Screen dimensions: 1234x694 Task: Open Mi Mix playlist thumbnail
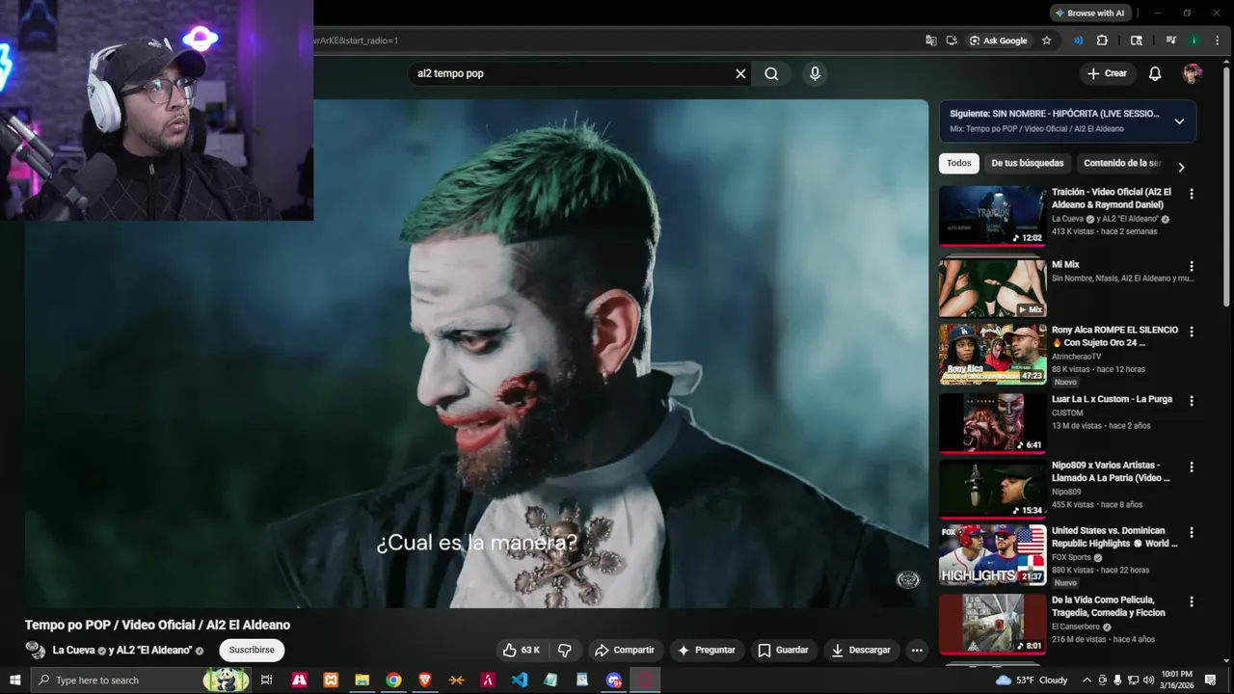pos(992,287)
